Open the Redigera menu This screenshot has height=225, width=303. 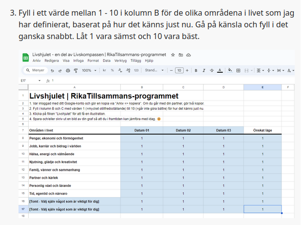(52, 61)
